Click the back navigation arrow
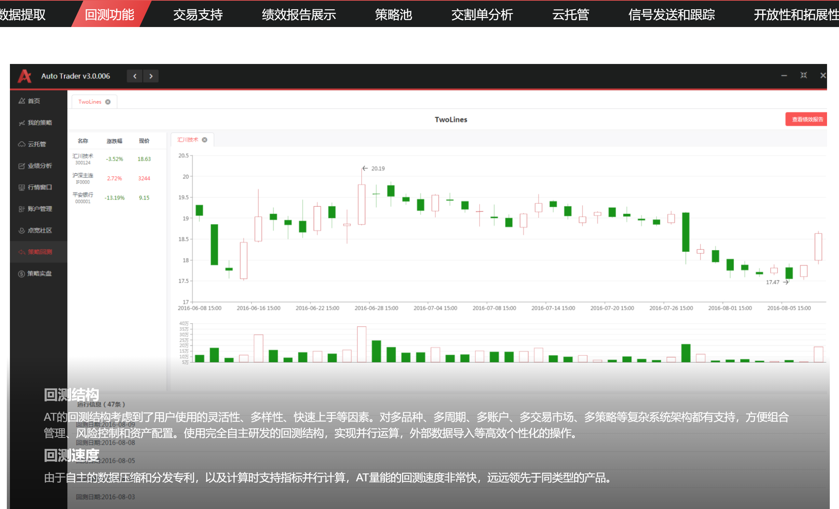This screenshot has width=839, height=509. 134,76
